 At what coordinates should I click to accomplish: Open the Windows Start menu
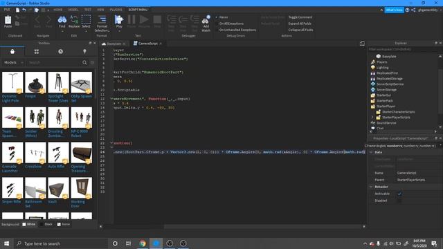(6, 243)
